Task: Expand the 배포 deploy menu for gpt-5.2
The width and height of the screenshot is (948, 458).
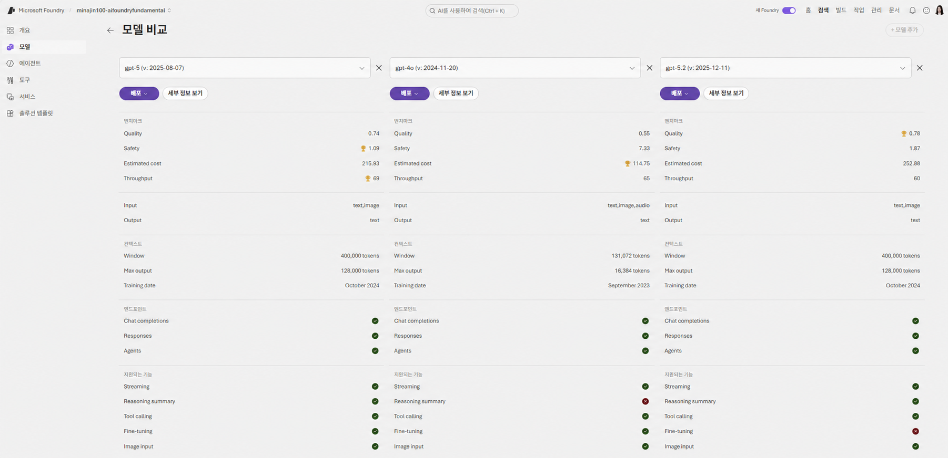Action: pos(680,93)
